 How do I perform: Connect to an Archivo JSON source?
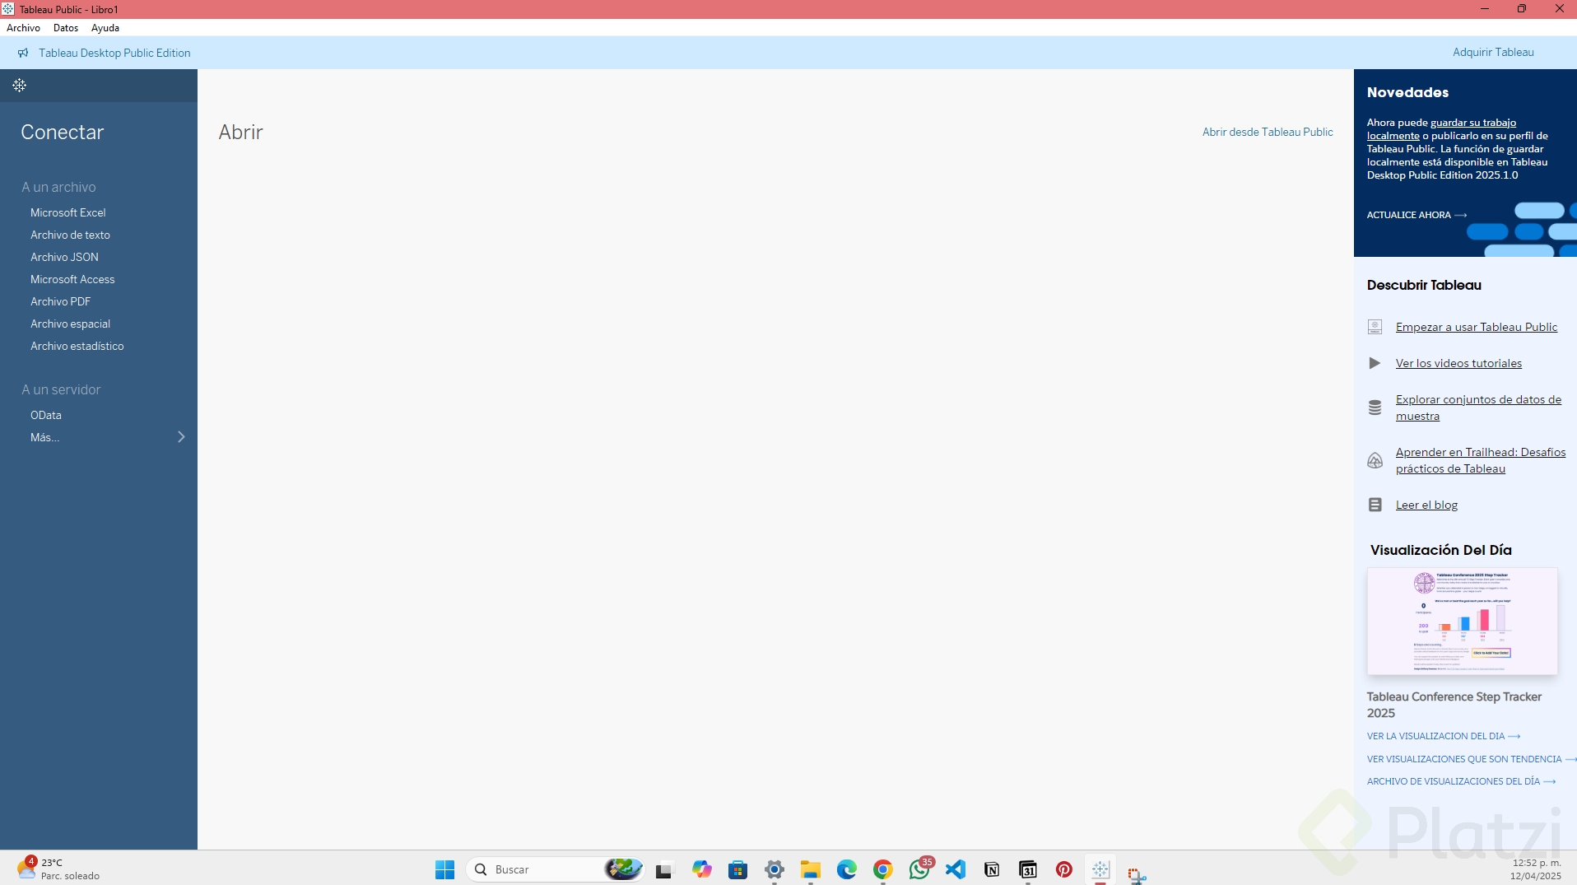64,257
